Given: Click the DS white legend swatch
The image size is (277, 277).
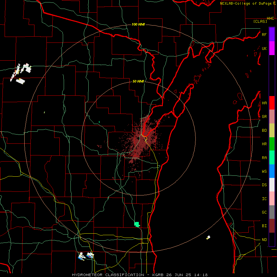Looking at the screenshot, I should click(x=272, y=185).
